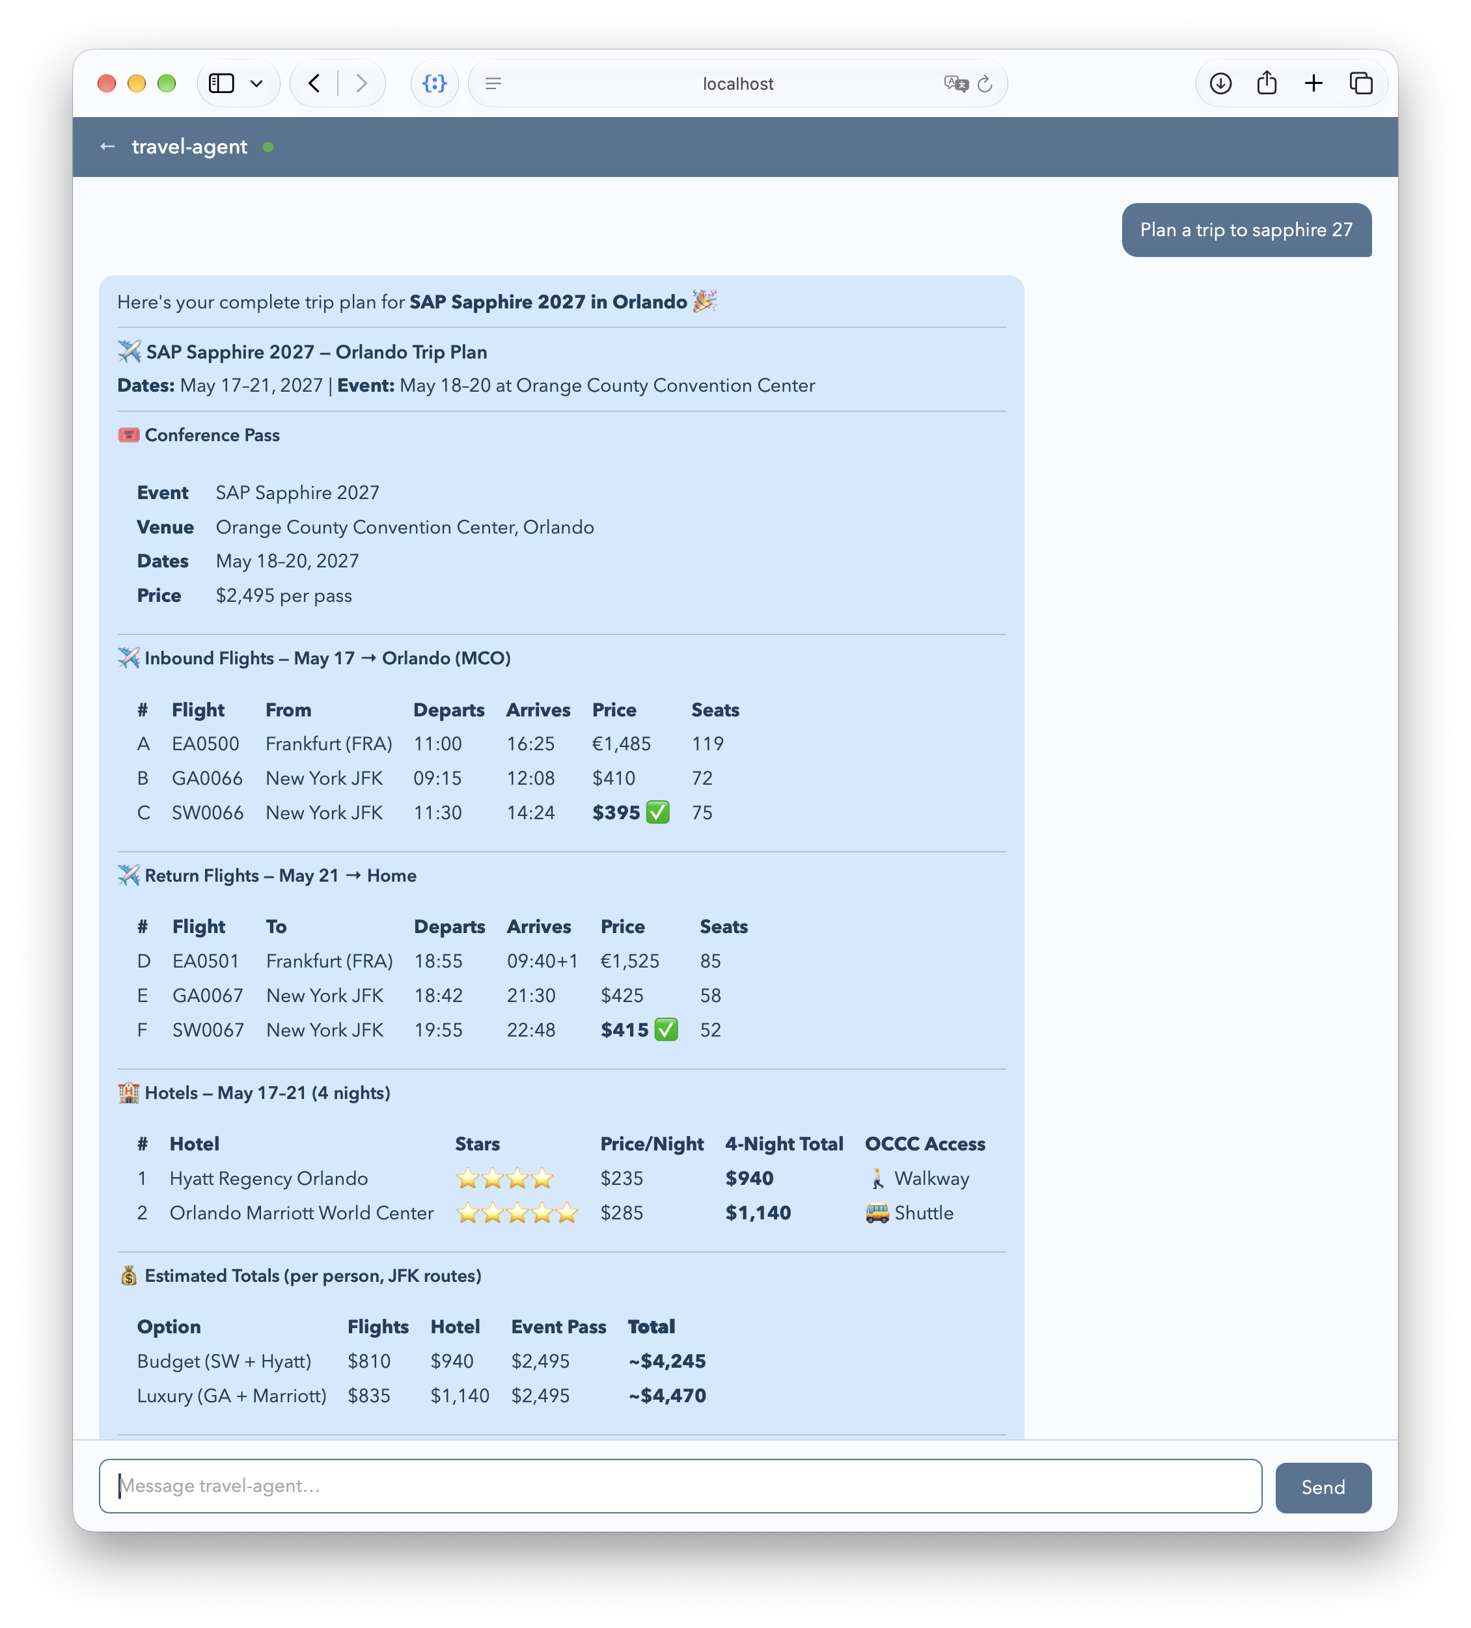Click flight number GA0066

click(x=207, y=778)
